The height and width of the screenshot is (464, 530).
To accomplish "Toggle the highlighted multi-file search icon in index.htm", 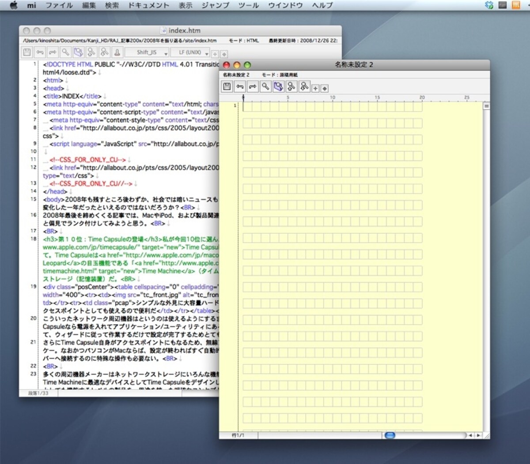I will tap(78, 52).
